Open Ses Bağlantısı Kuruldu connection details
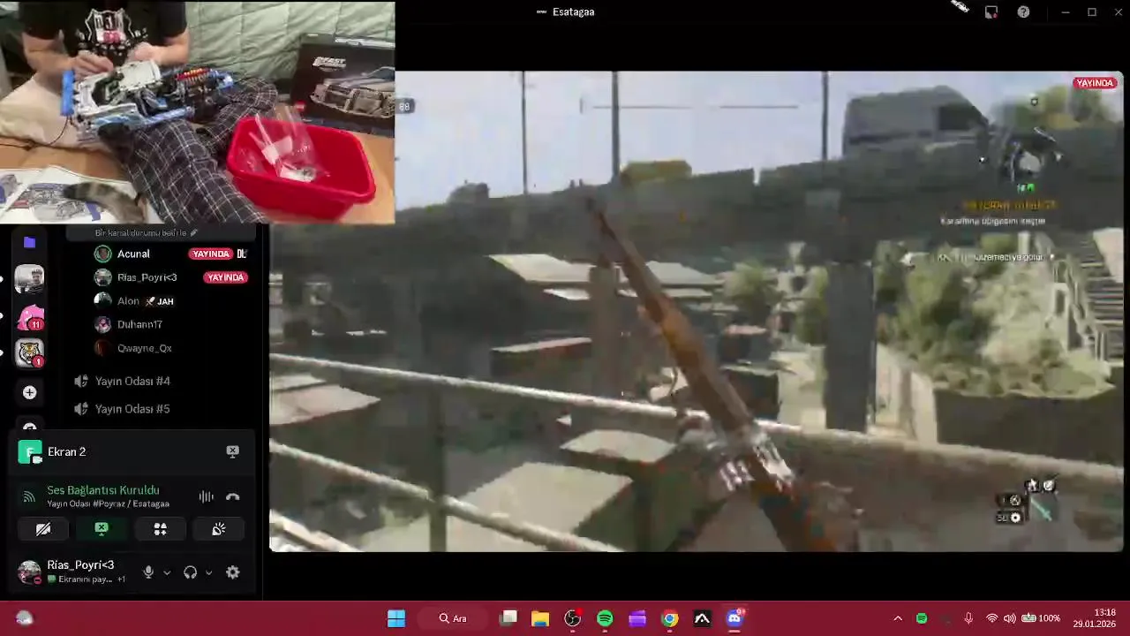Viewport: 1130px width, 636px height. (x=103, y=490)
